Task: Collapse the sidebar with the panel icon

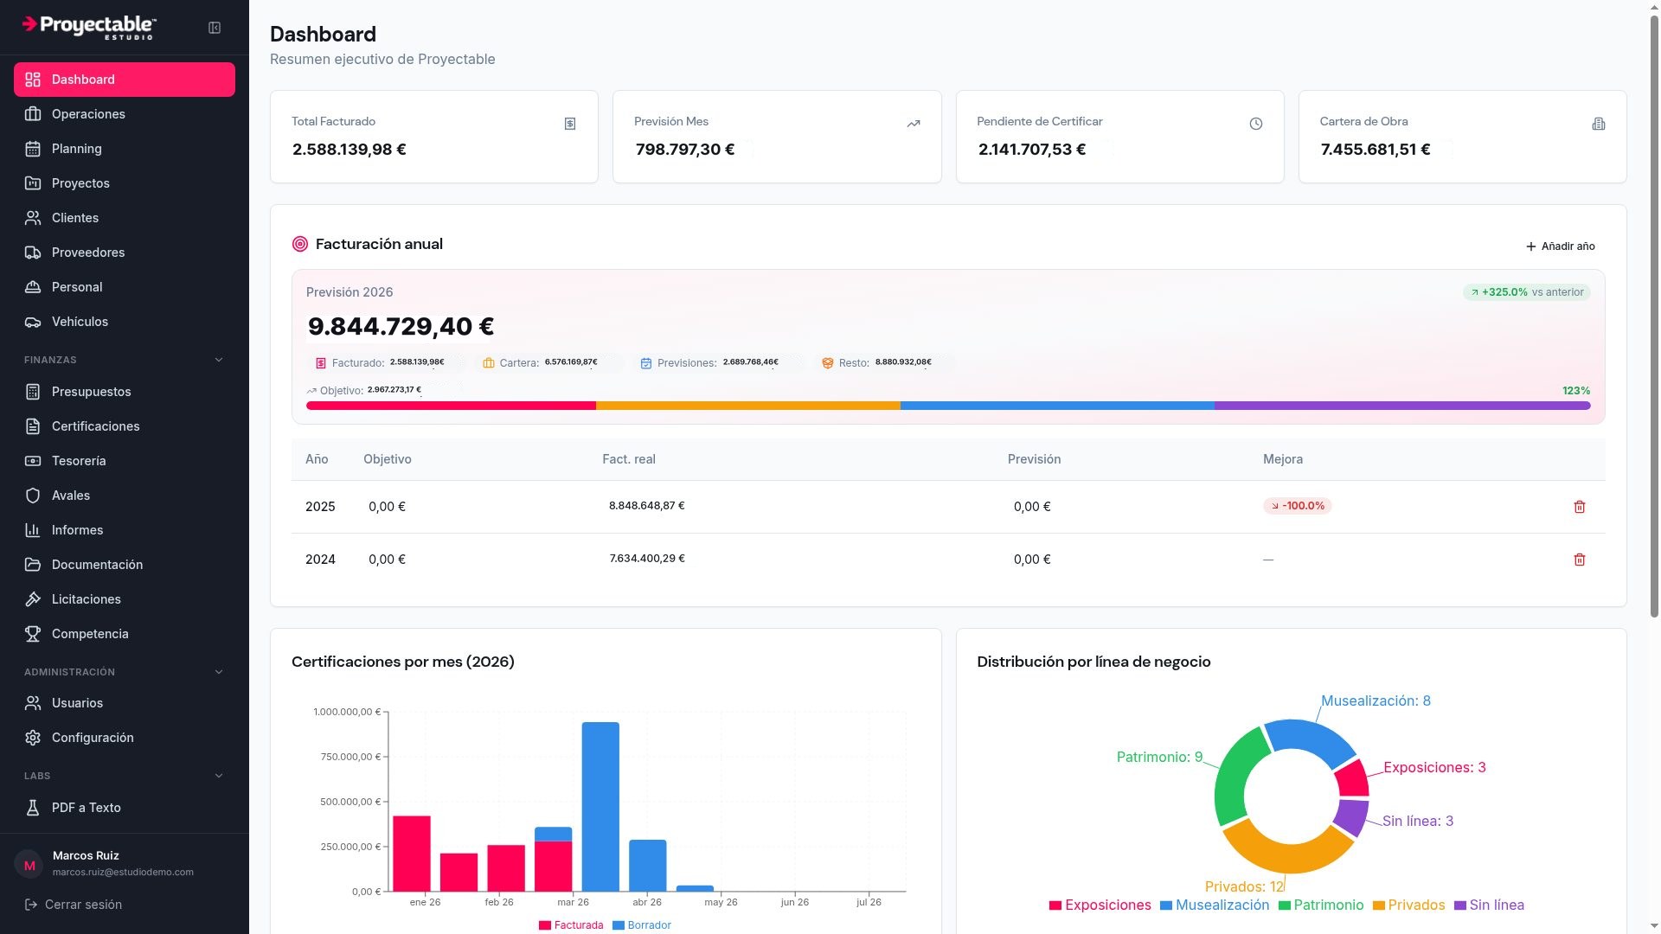Action: click(215, 28)
